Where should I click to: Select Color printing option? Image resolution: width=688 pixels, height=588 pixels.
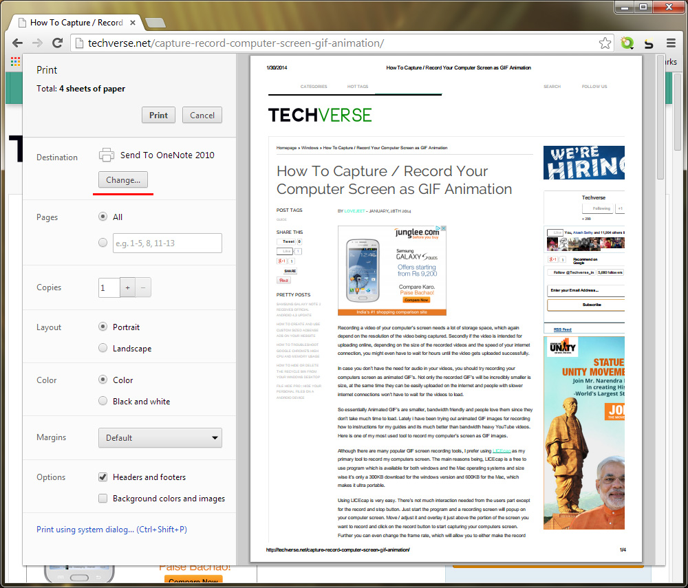pyautogui.click(x=103, y=380)
